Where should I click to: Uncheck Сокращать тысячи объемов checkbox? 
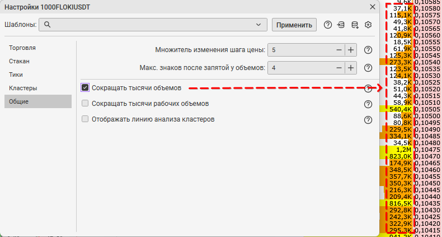coord(85,87)
